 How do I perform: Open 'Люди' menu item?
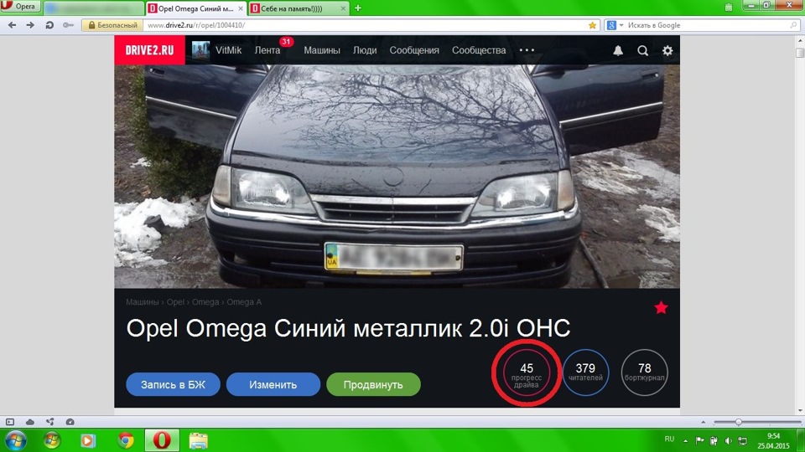[365, 50]
